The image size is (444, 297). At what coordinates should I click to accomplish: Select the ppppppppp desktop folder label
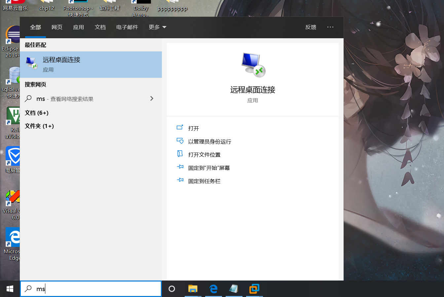coord(172,8)
